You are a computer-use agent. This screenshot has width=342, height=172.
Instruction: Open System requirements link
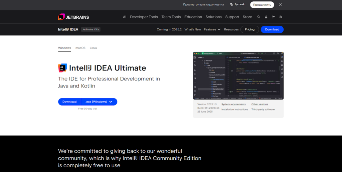pyautogui.click(x=233, y=105)
